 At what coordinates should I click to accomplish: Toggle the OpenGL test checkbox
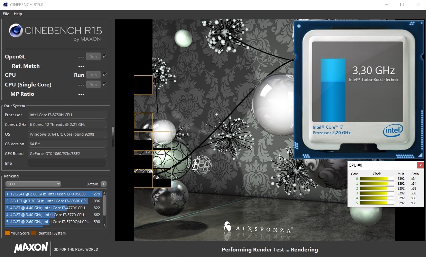click(x=105, y=56)
